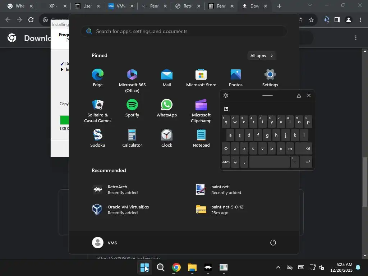Viewport: 368px width, 276px height.
Task: Switch keyboard to &123 symbols layout
Action: [226, 162]
